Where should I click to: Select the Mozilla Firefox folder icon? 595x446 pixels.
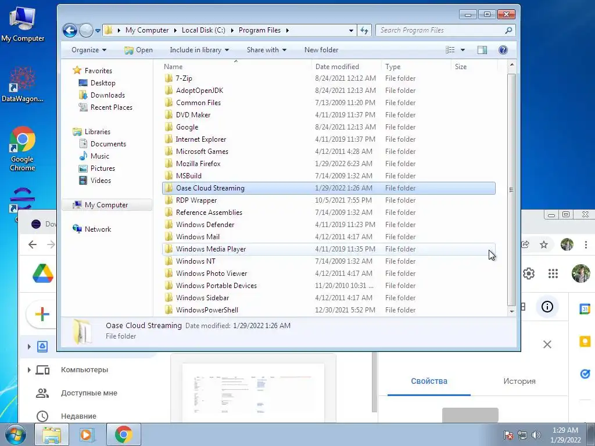tap(169, 163)
